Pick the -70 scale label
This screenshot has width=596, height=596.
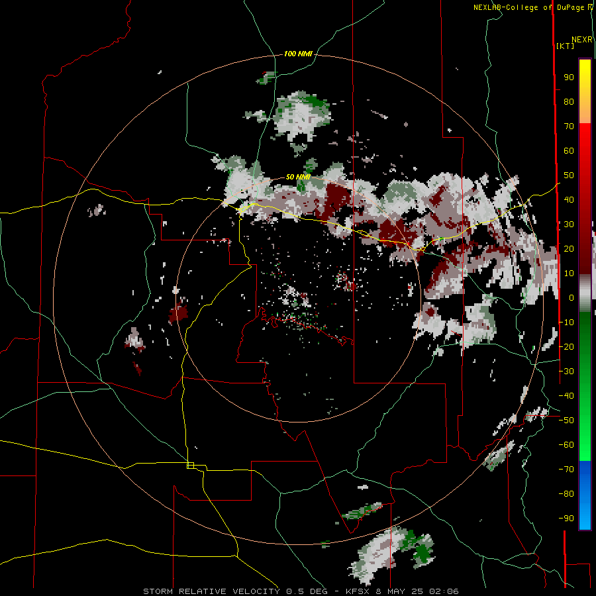(566, 470)
